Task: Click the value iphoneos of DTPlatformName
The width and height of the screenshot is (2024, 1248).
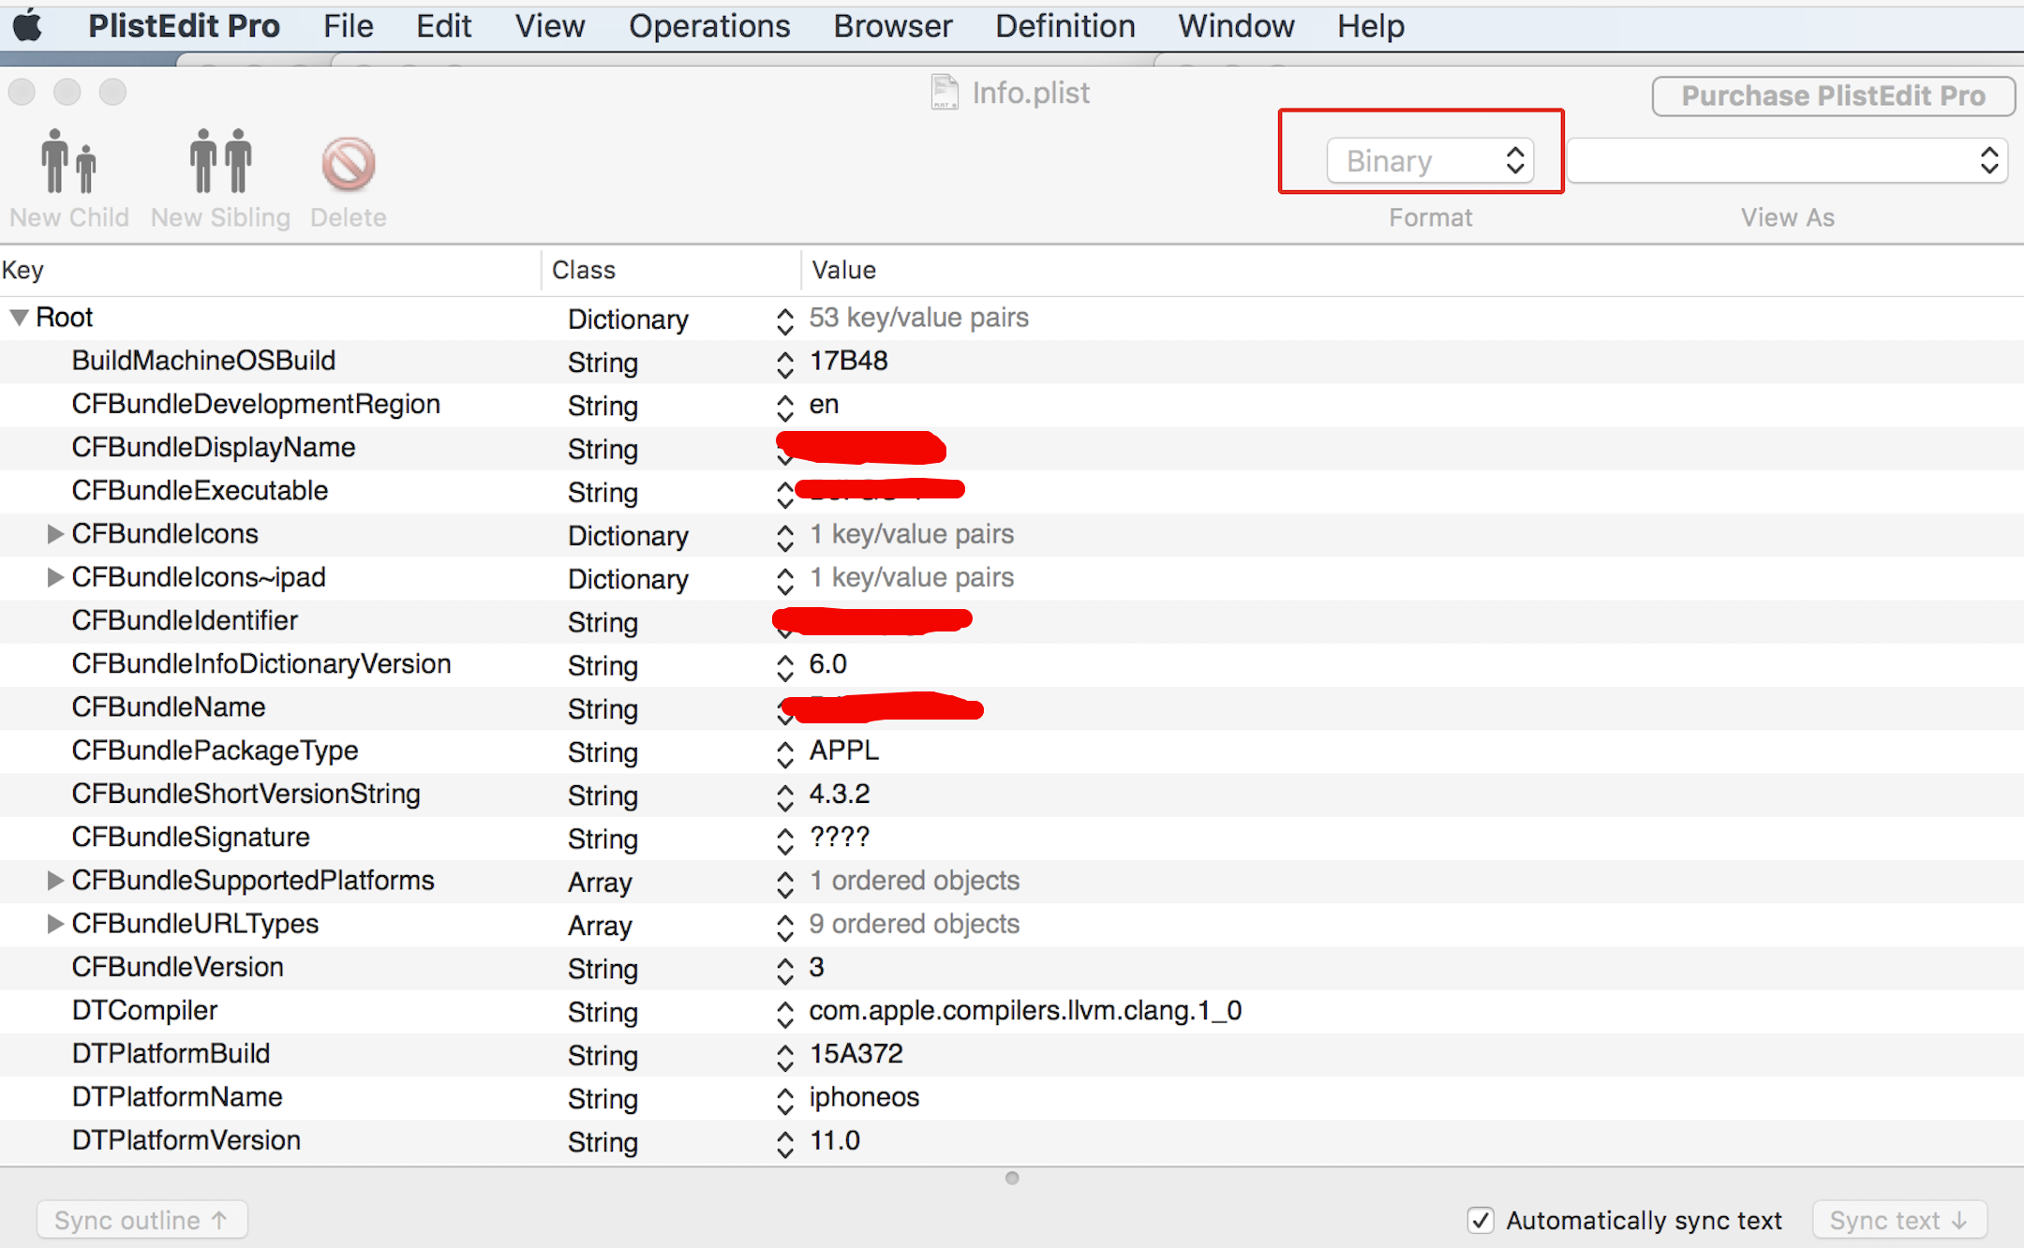Action: (x=864, y=1097)
